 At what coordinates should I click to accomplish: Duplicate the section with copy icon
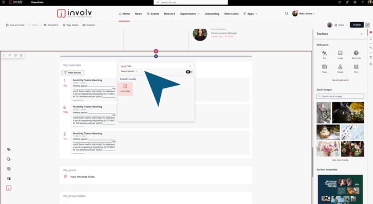click(16, 55)
